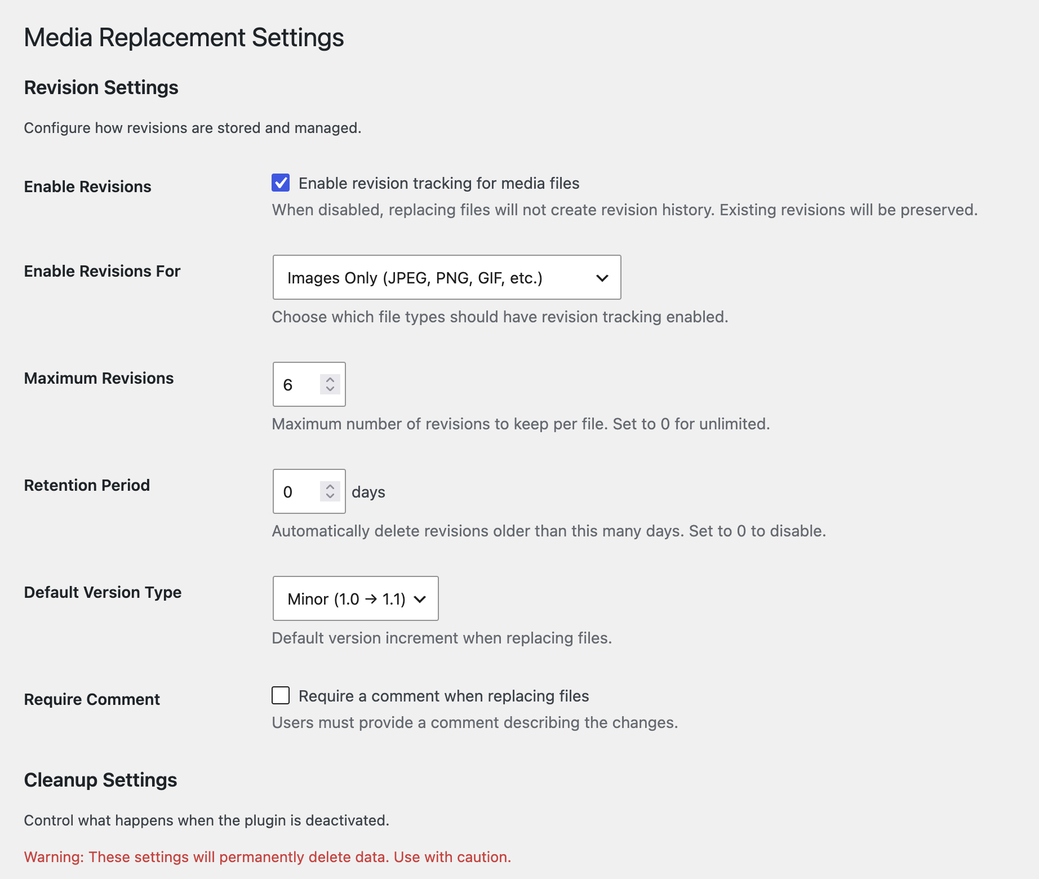Click the Maximum Revisions number field

[x=309, y=384]
